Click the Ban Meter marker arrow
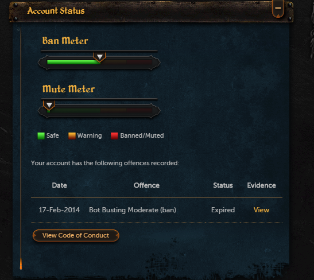The width and height of the screenshot is (314, 280). (x=99, y=57)
